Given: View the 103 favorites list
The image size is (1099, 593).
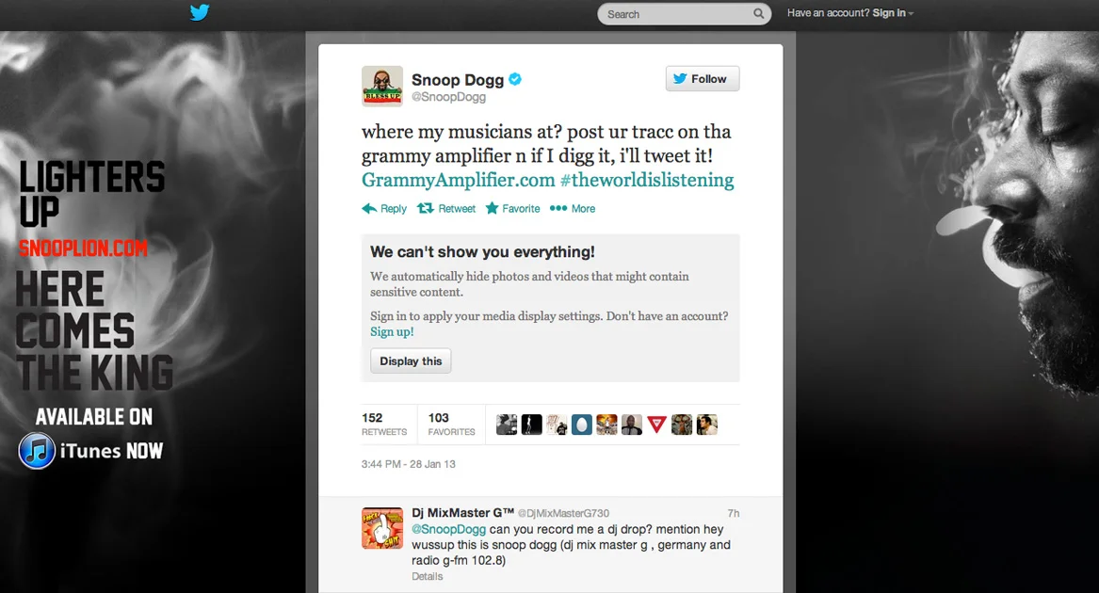Looking at the screenshot, I should click(x=451, y=425).
